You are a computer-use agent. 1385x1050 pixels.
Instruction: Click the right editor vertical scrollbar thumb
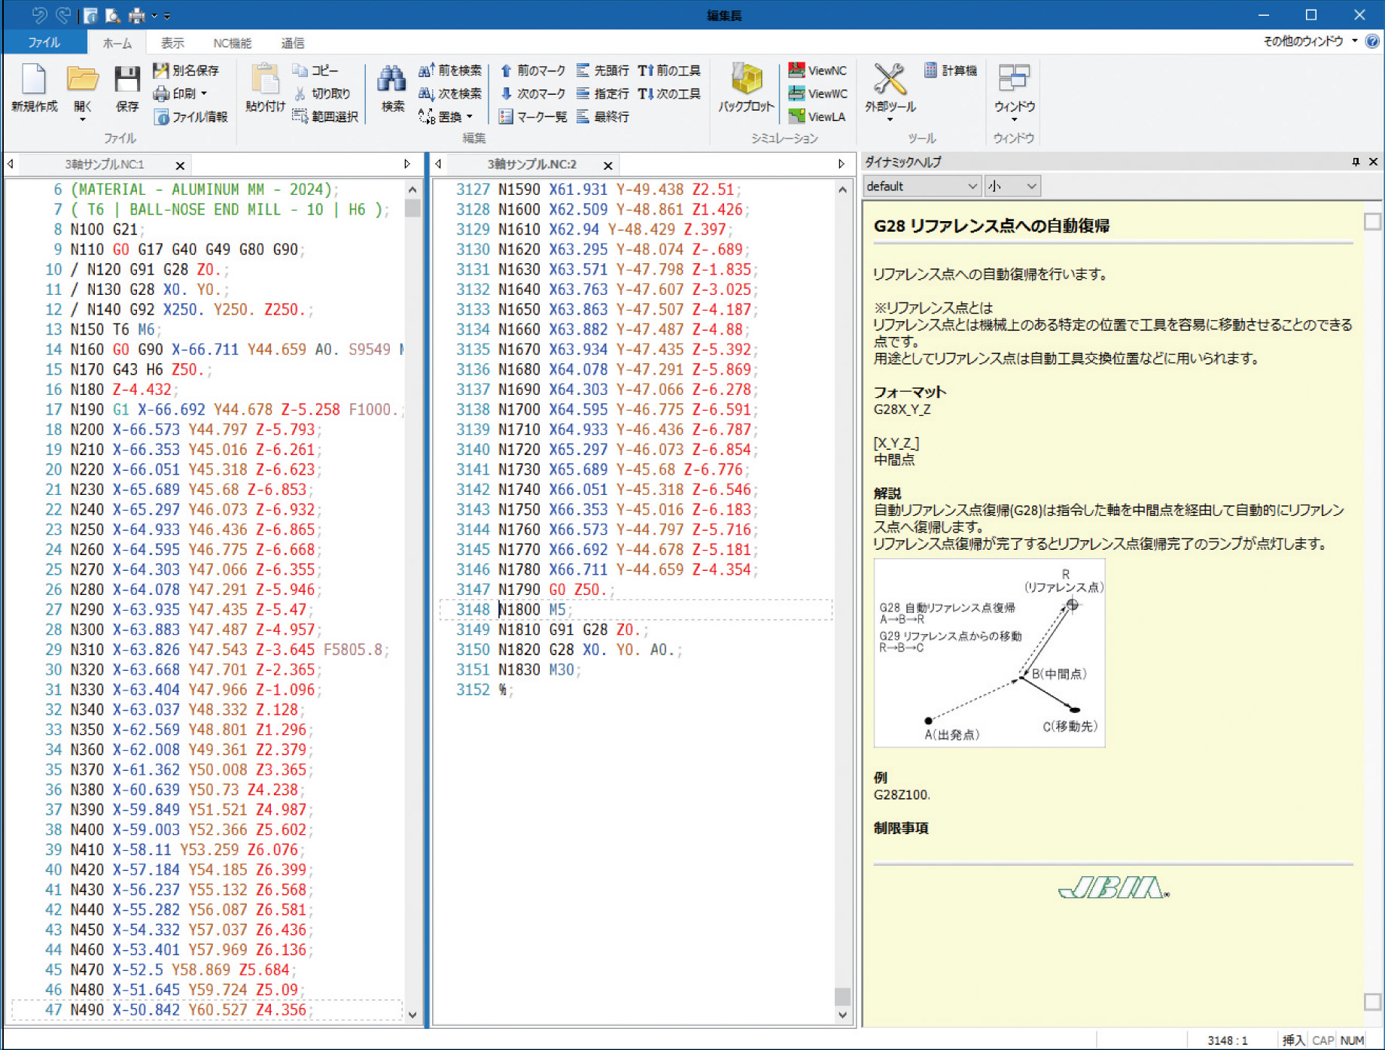coord(842,996)
